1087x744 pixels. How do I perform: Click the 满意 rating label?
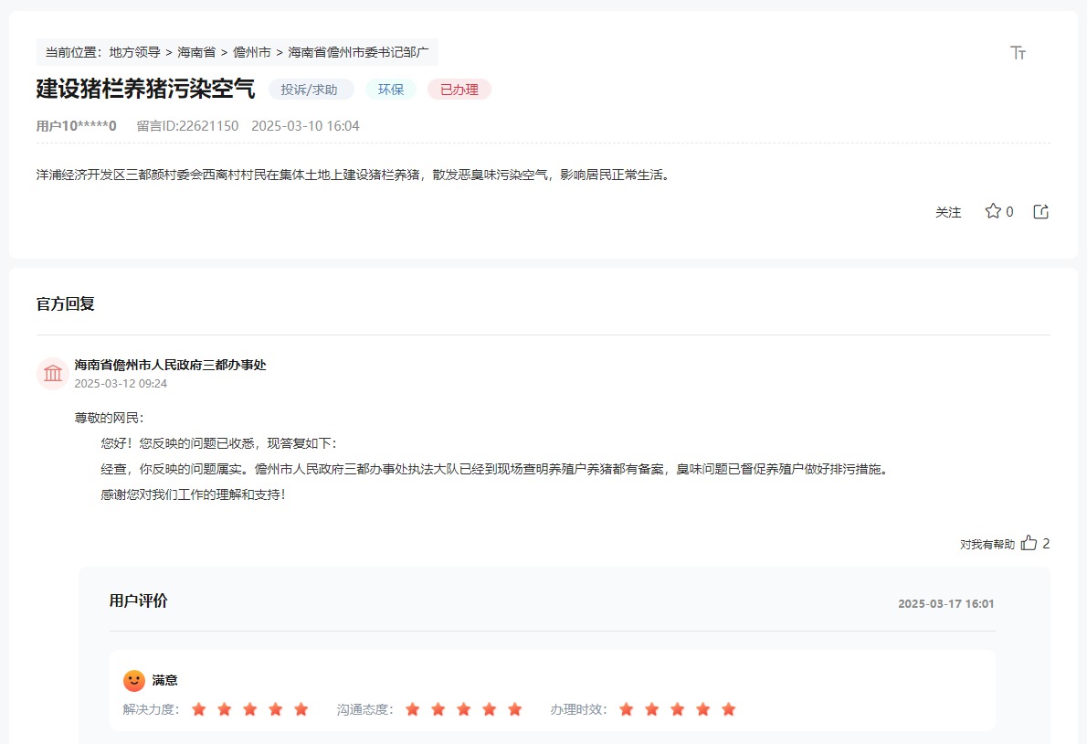pyautogui.click(x=165, y=680)
